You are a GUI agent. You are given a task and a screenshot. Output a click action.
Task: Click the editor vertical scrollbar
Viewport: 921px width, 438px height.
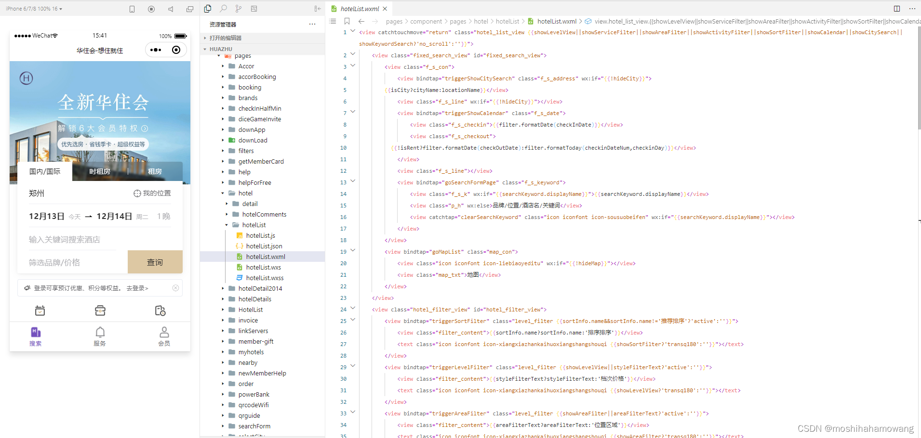pyautogui.click(x=919, y=78)
